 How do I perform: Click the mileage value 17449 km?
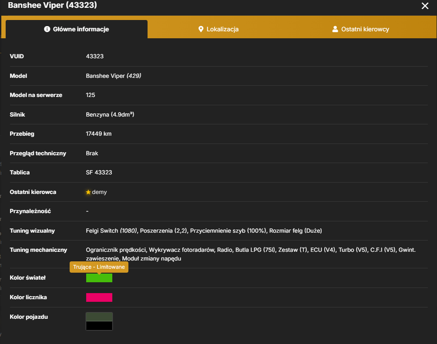click(99, 134)
